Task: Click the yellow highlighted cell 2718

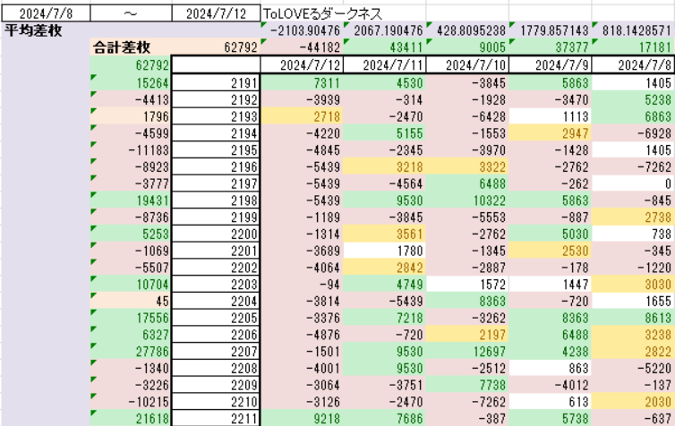Action: tap(303, 116)
